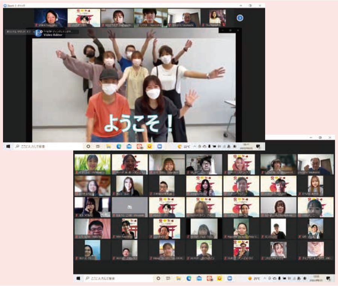Toggle Japanese IME あ indicator in lower taskbar

tap(299, 278)
